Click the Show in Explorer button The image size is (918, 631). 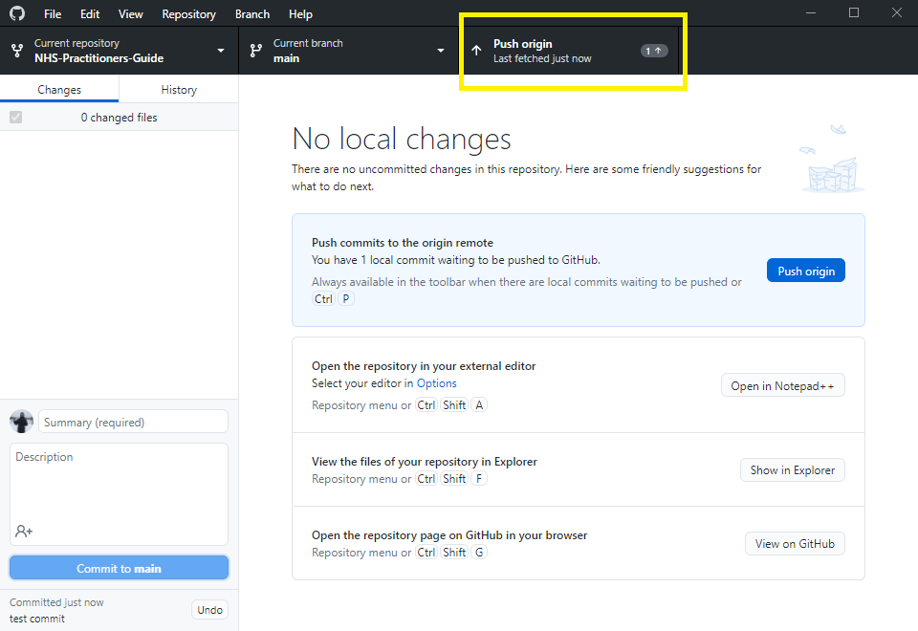tap(792, 470)
